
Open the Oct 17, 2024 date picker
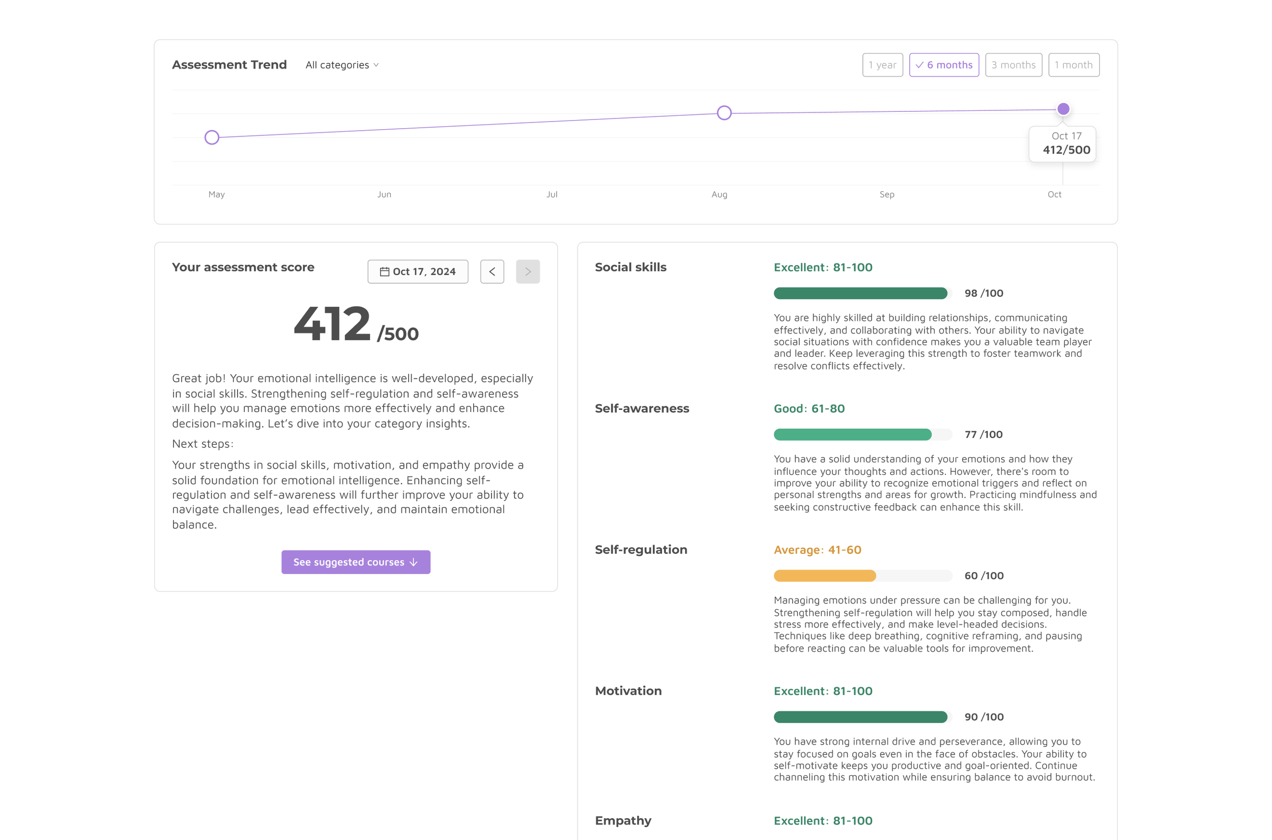click(418, 272)
